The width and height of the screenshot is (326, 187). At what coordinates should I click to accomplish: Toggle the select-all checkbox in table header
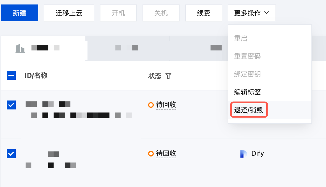coord(11,76)
